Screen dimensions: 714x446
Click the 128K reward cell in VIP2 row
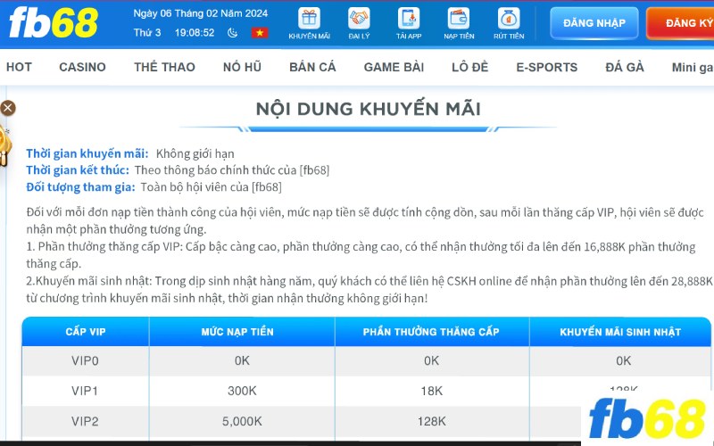432,421
